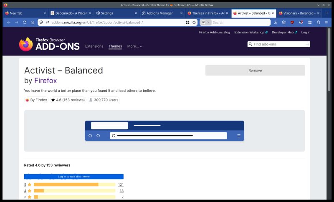This screenshot has width=334, height=202.
Task: Click the toolbar icon left of the puzzle piece
Action: 310,23
